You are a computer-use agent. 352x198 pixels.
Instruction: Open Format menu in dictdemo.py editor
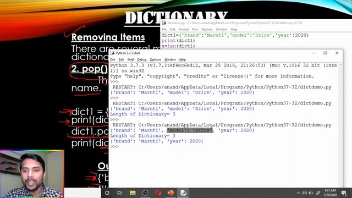(184, 29)
